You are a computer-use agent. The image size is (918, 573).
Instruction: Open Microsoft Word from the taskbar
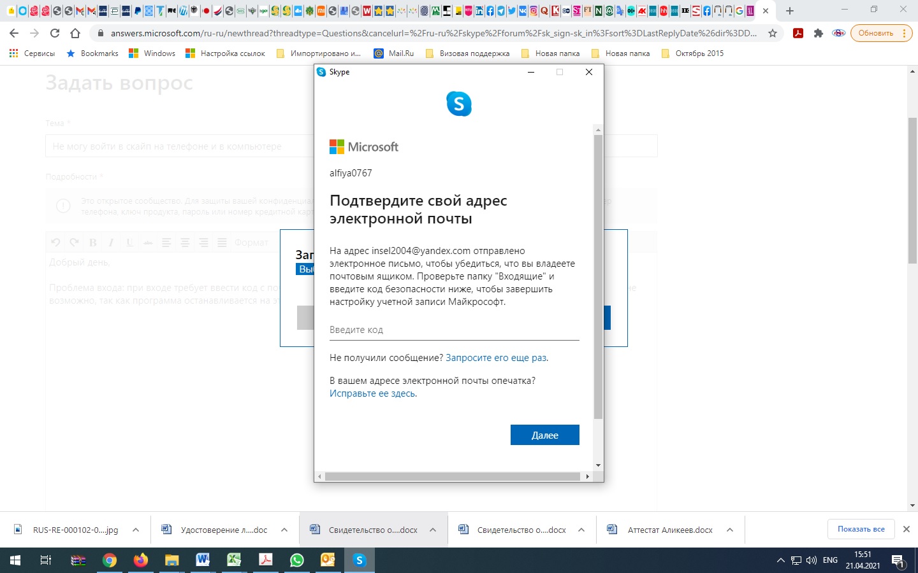[x=203, y=560]
